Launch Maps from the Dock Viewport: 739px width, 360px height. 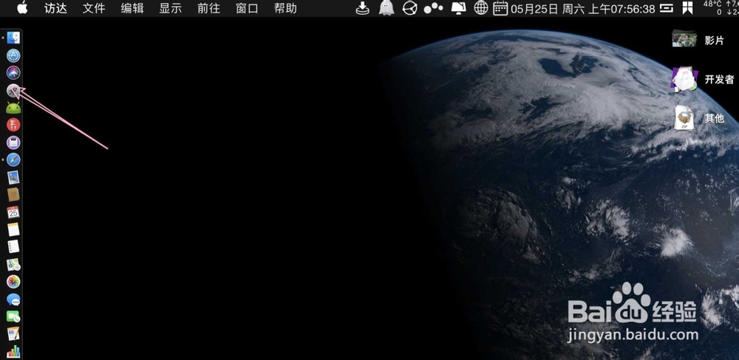click(x=13, y=265)
